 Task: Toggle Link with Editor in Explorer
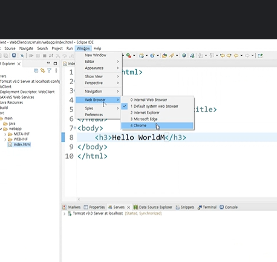coord(43,71)
